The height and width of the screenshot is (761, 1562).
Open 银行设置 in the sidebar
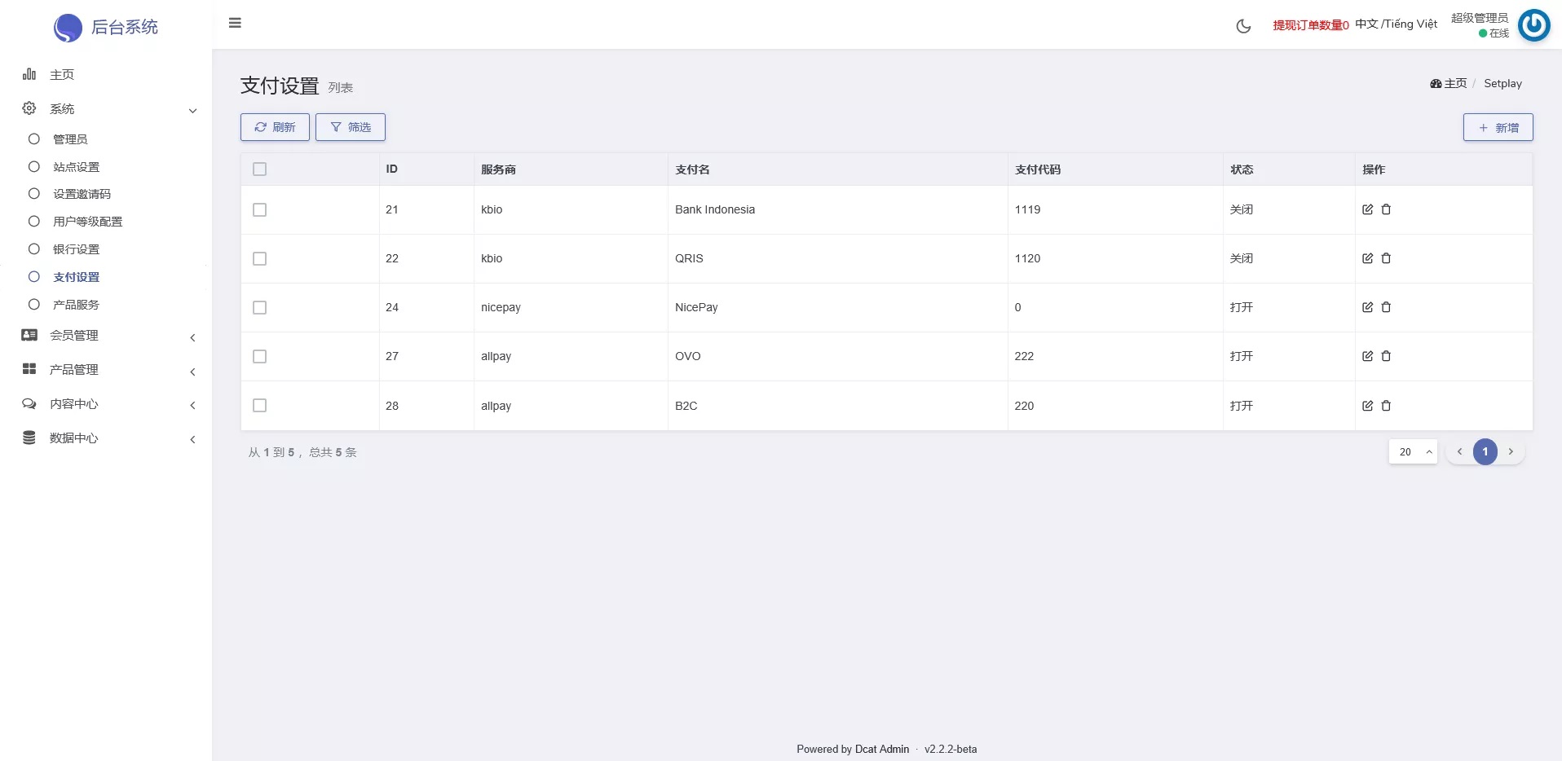coord(76,249)
